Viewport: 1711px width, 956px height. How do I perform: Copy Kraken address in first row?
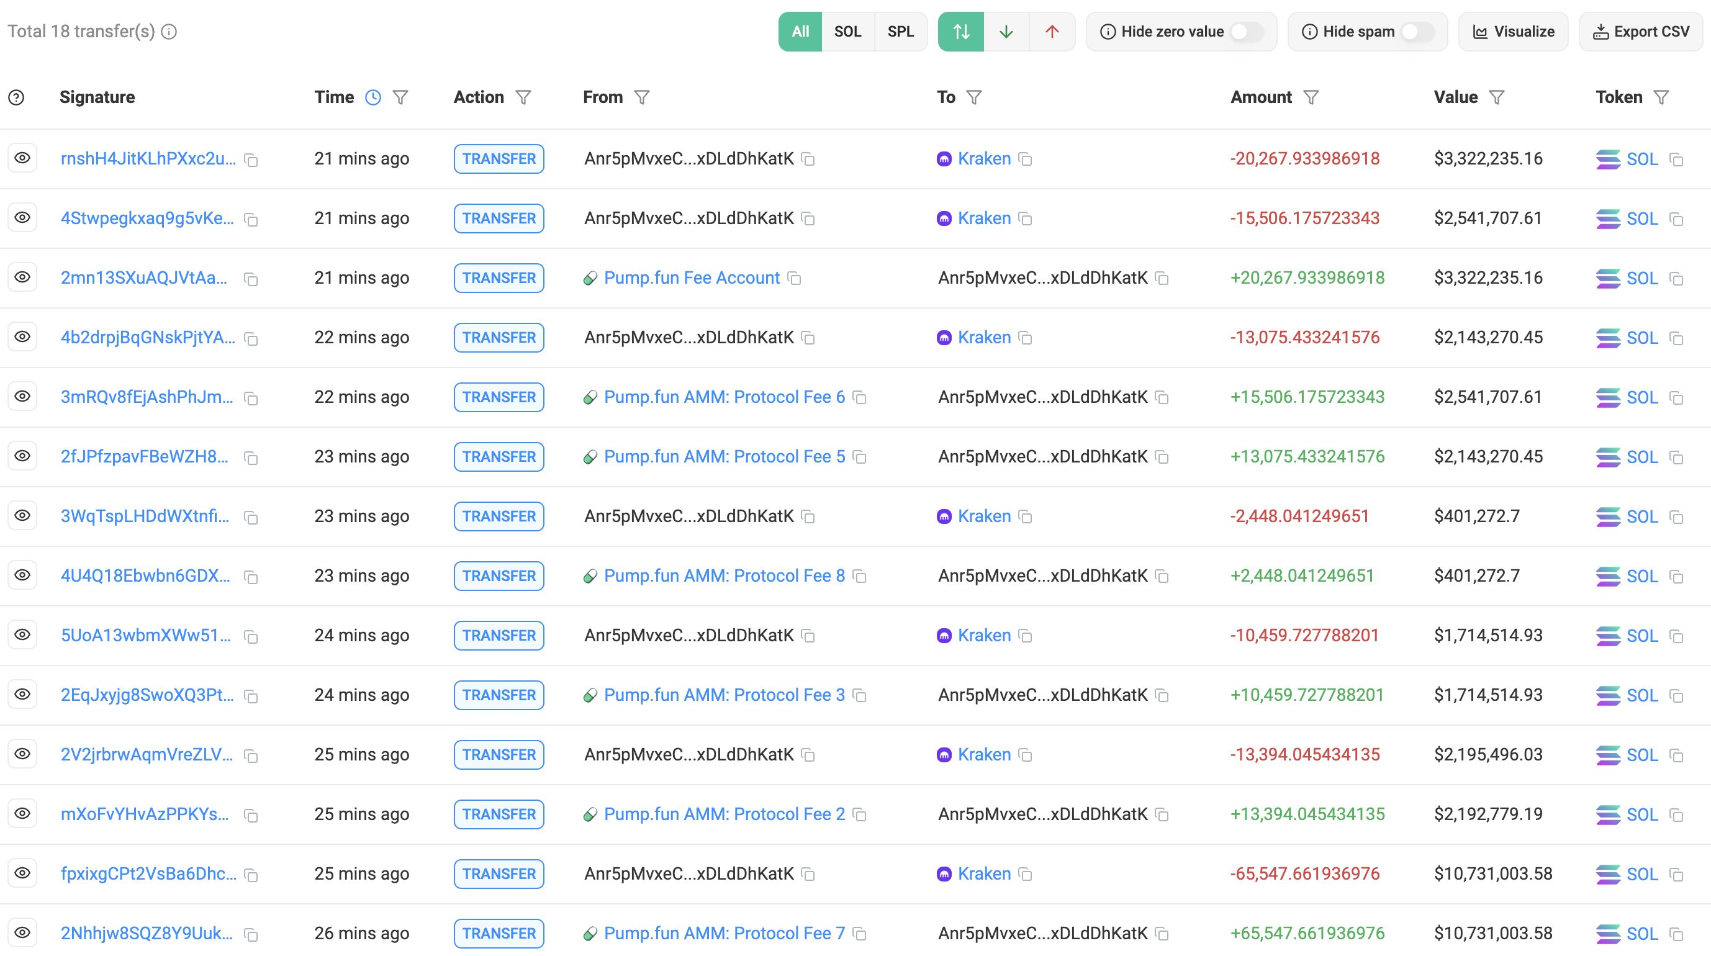[1026, 160]
